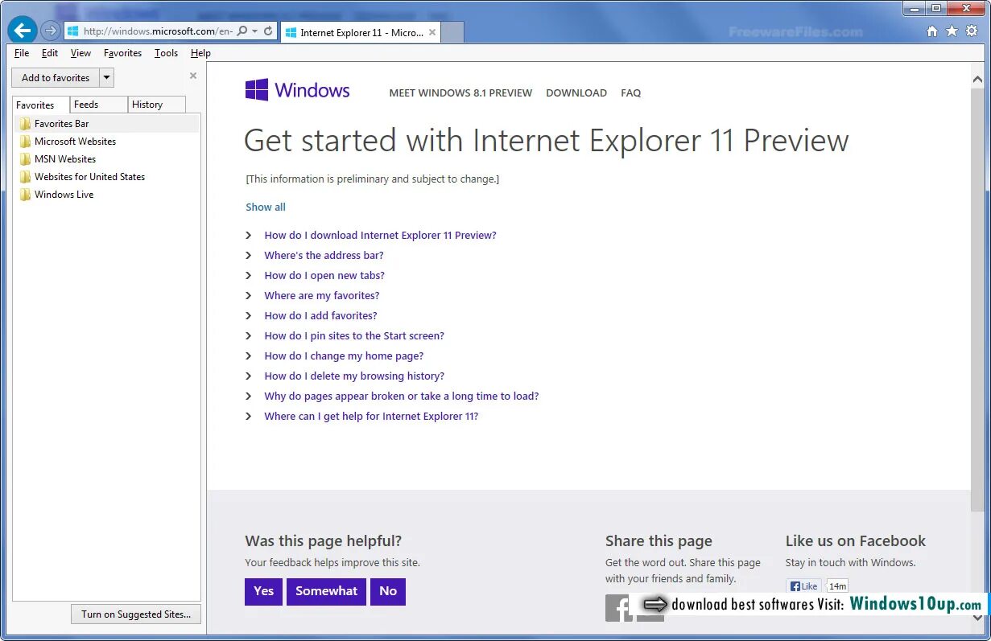Select the Favorites tab in sidebar

point(41,105)
